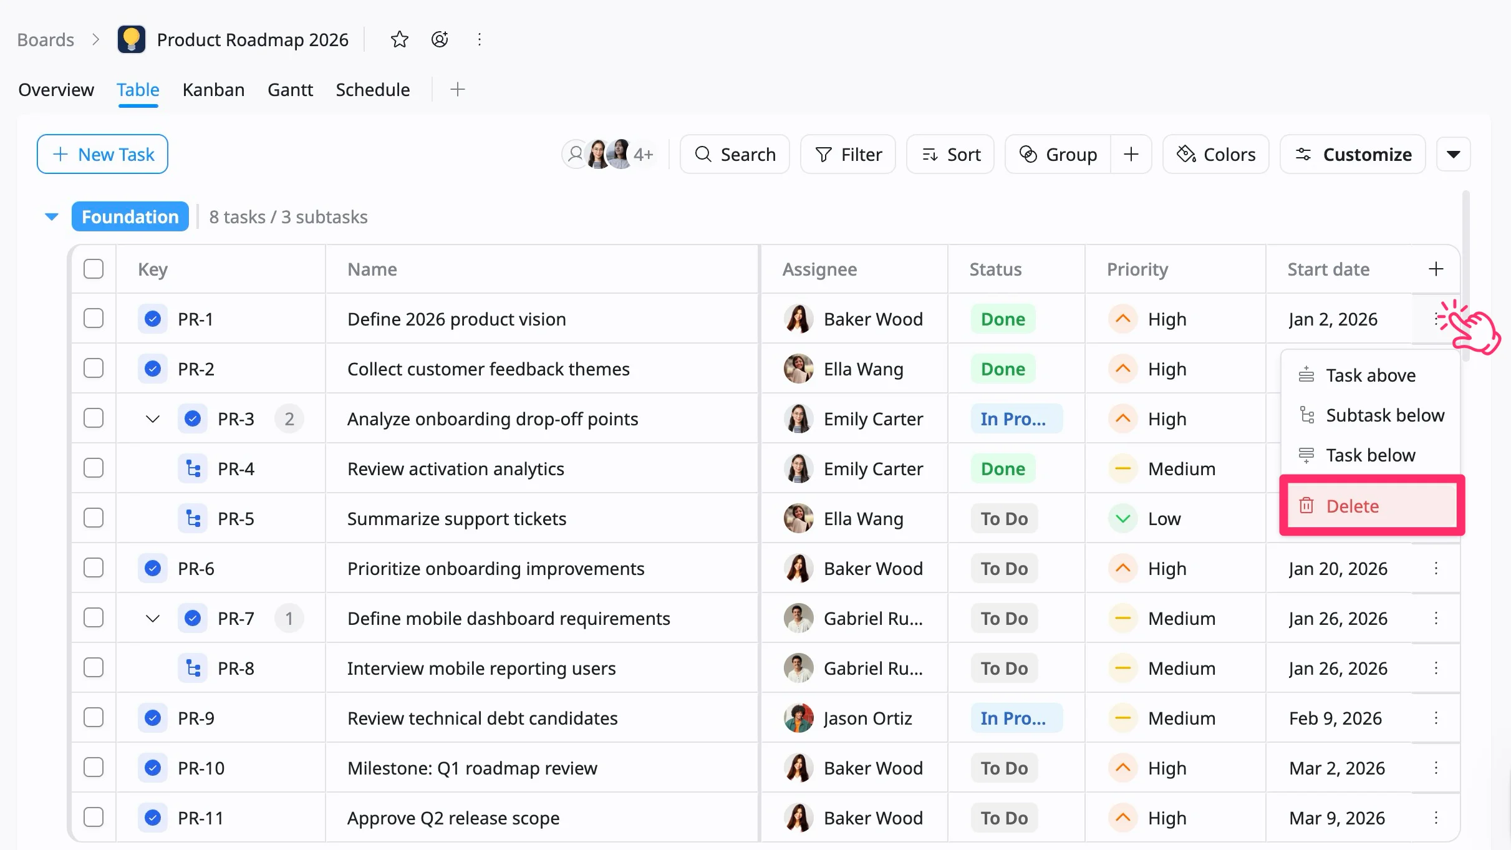
Task: Click the subtask count badge 2 on PR-3
Action: (289, 418)
